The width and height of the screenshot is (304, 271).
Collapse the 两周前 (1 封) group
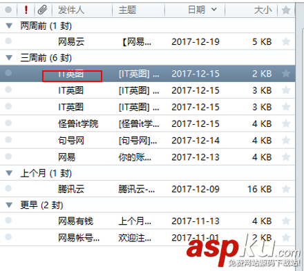click(9, 26)
